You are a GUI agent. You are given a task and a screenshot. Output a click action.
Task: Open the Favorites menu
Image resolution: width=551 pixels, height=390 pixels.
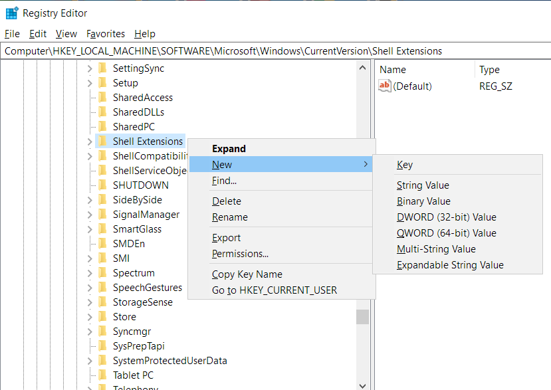pos(105,33)
